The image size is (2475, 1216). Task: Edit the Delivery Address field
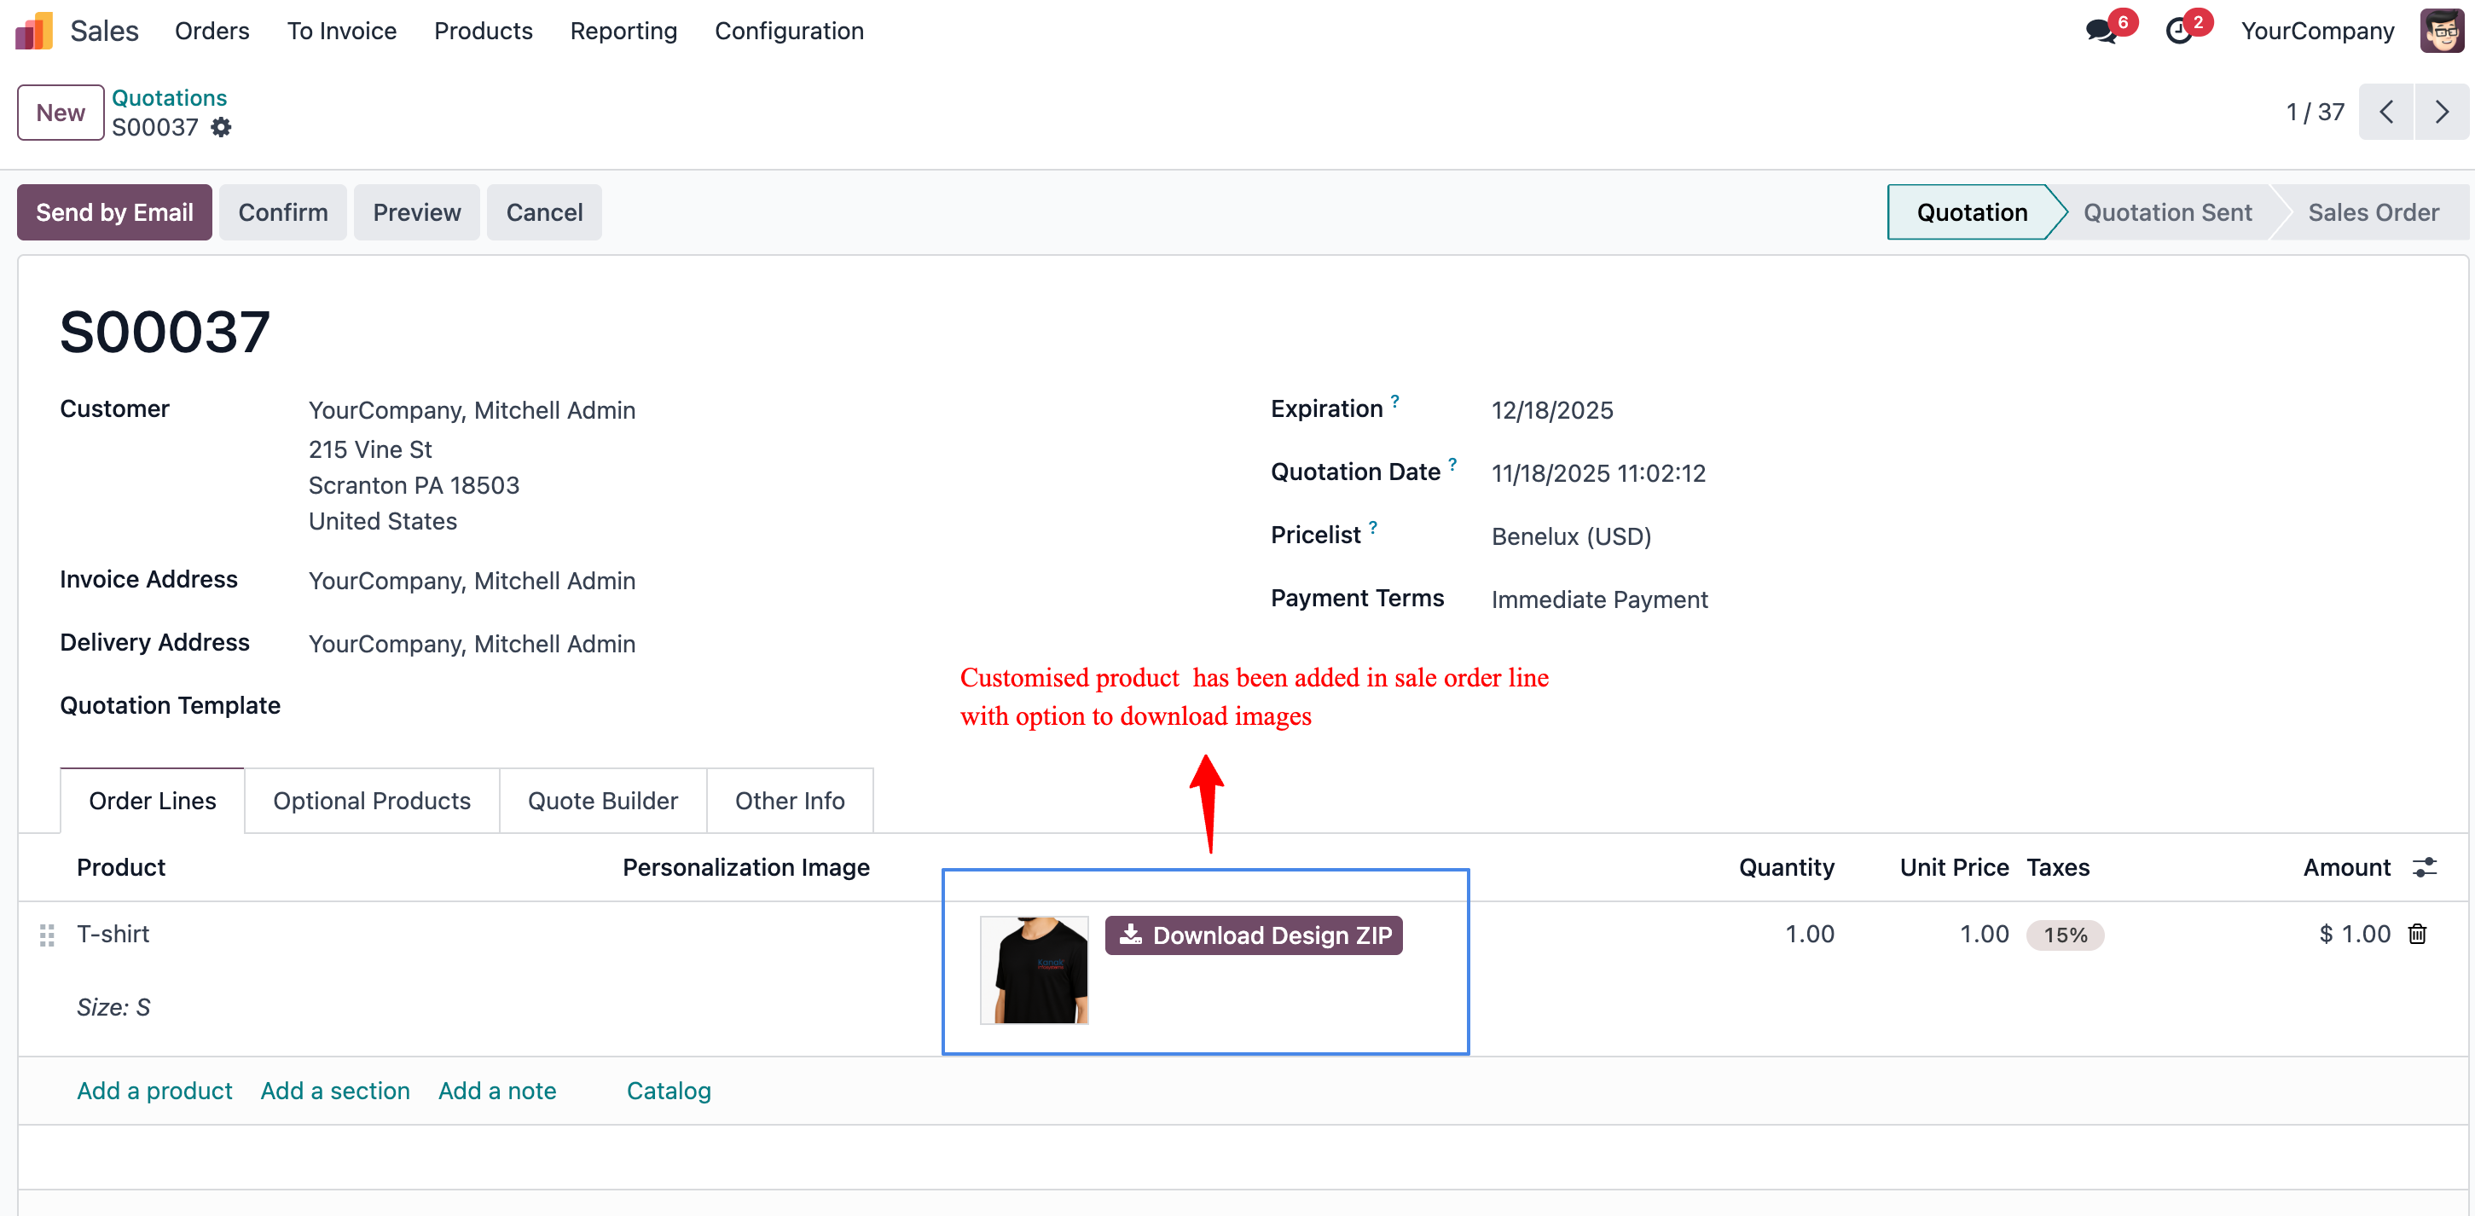click(472, 644)
